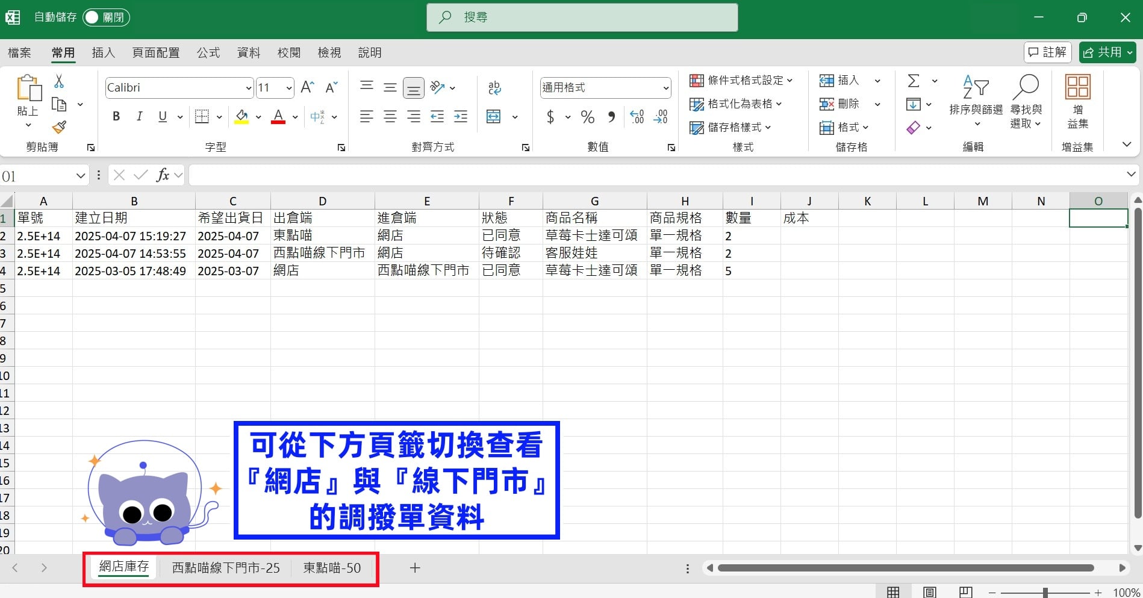Apply Comma Style number format
1143x598 pixels.
[x=611, y=117]
